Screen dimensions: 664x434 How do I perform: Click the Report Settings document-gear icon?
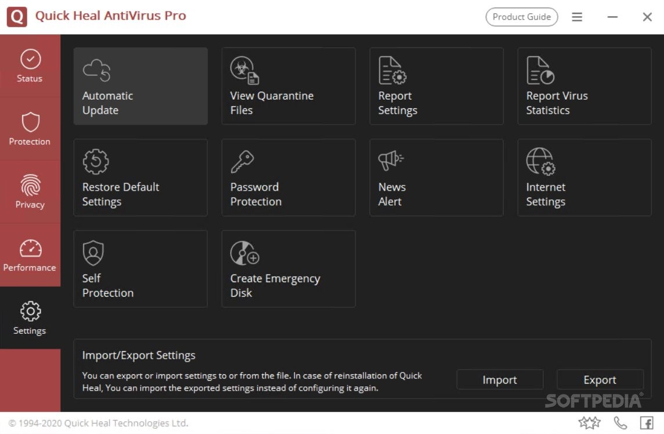tap(392, 70)
